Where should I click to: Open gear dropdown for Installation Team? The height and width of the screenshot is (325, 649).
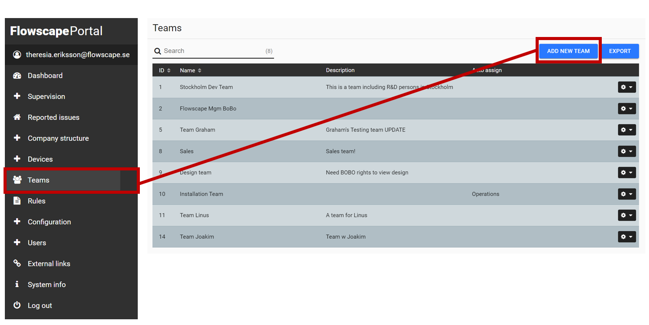tap(626, 194)
